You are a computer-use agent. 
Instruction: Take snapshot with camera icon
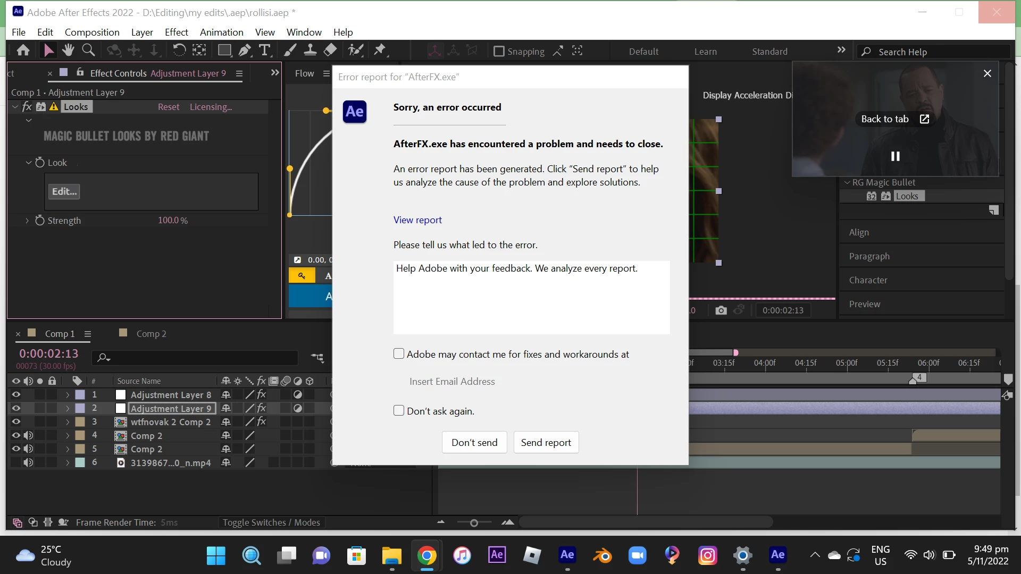click(x=721, y=310)
